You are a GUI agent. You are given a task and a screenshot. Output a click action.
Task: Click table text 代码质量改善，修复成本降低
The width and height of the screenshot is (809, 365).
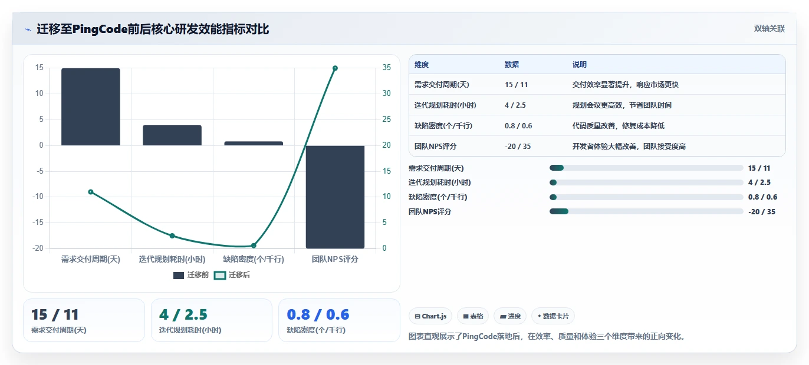click(x=619, y=126)
